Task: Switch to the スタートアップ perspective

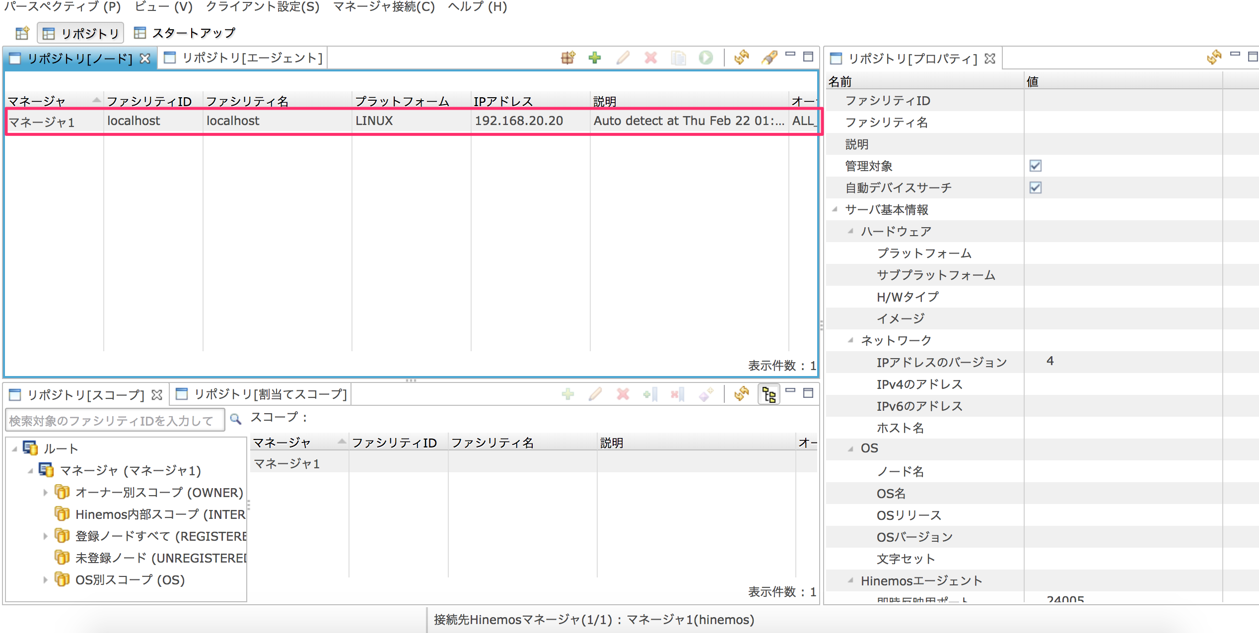Action: point(186,33)
